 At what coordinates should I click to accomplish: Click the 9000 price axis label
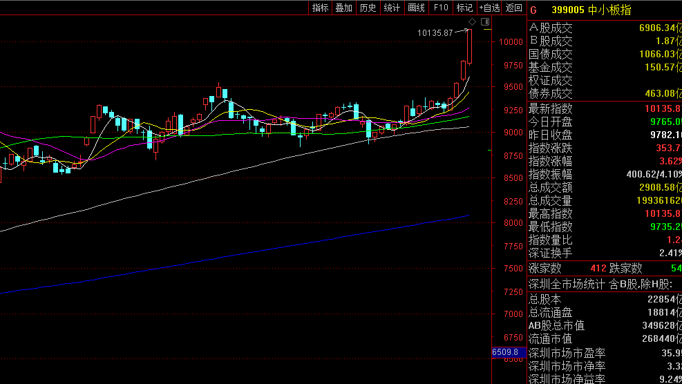513,133
